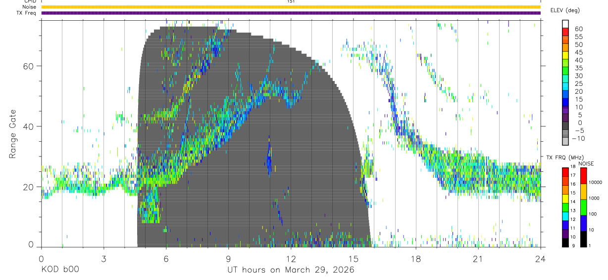Click the "TX Freq" row label at the top left
Image resolution: width=608 pixels, height=280 pixels.
point(26,13)
